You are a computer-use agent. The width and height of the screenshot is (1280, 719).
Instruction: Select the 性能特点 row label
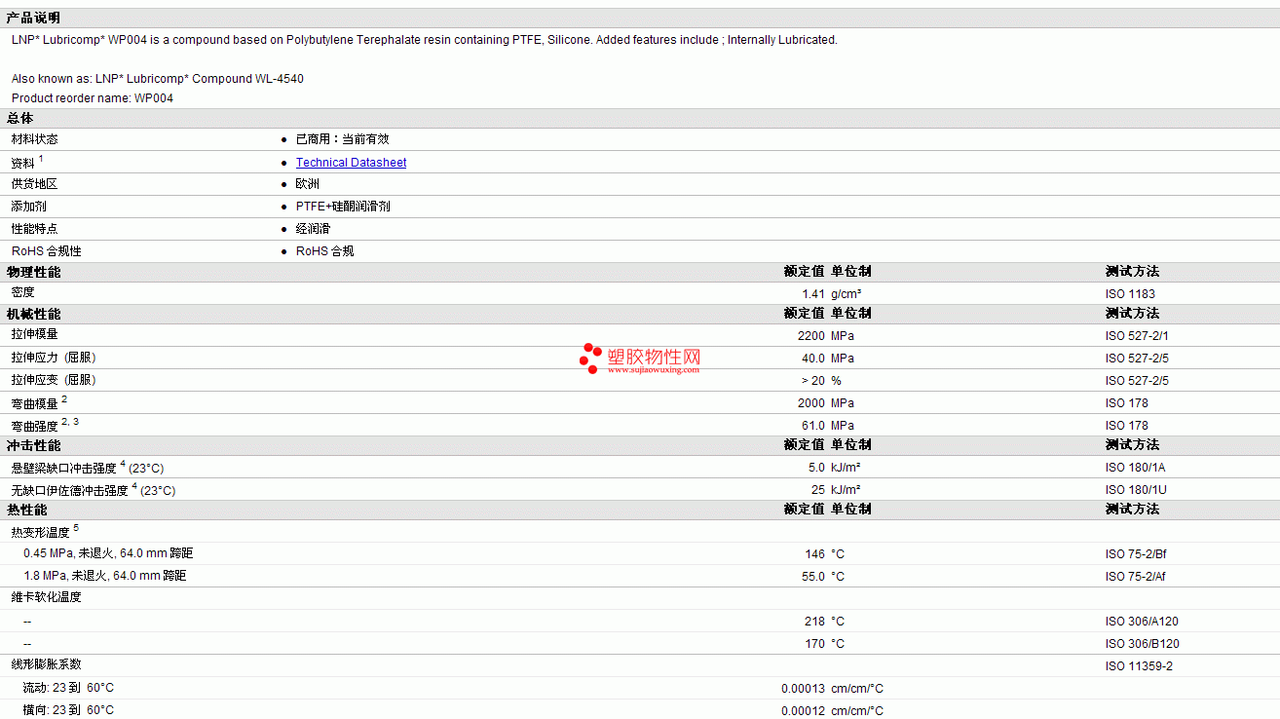(x=35, y=229)
